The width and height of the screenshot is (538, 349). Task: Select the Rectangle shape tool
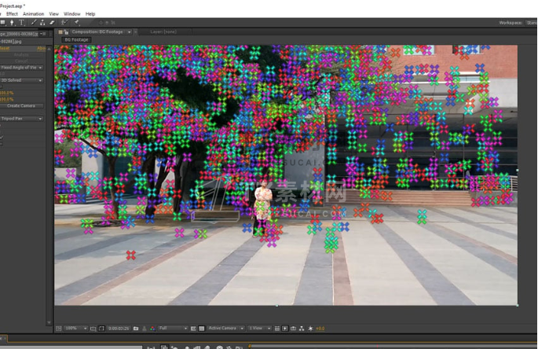[x=2, y=23]
